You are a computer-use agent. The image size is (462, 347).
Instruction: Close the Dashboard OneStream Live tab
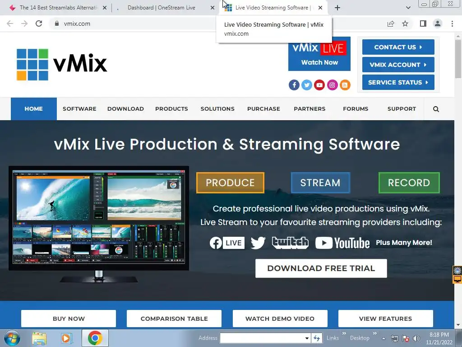coord(213,8)
